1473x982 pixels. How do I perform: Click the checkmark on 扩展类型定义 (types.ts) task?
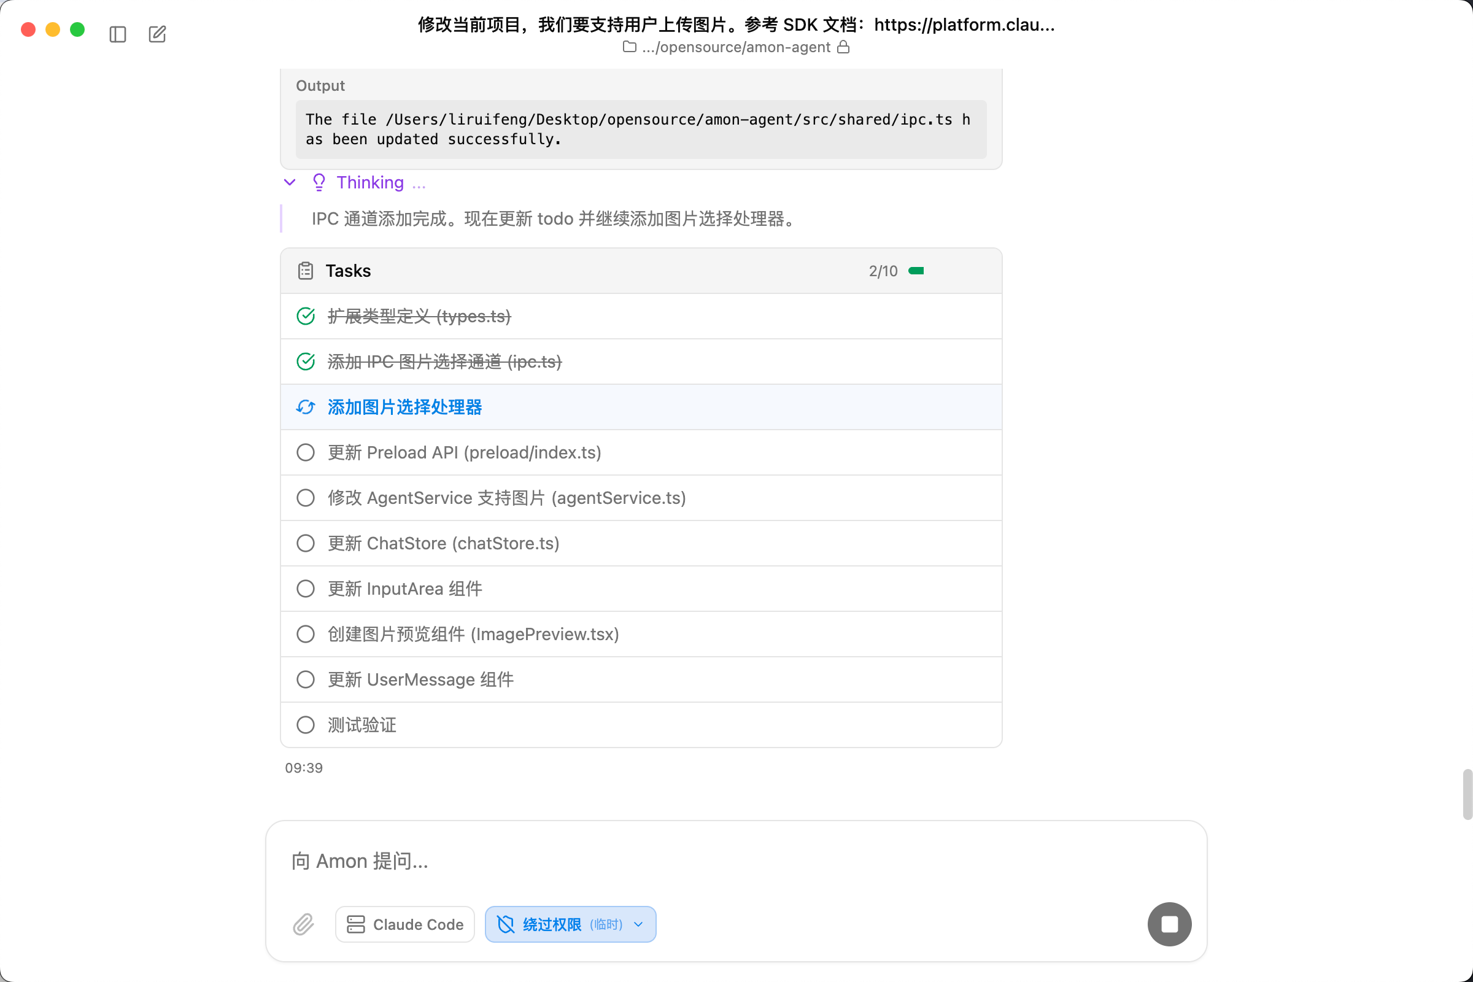tap(305, 316)
